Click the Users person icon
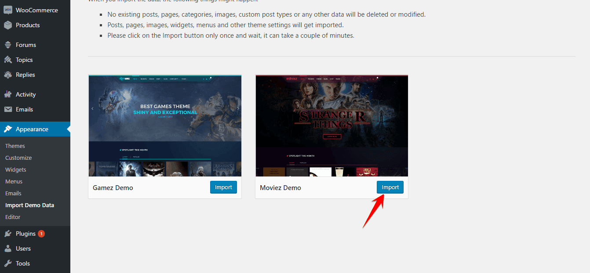 tap(8, 248)
